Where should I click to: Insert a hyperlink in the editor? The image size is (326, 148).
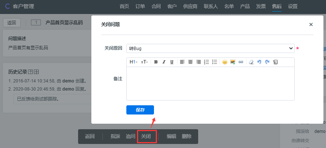[x=241, y=62]
